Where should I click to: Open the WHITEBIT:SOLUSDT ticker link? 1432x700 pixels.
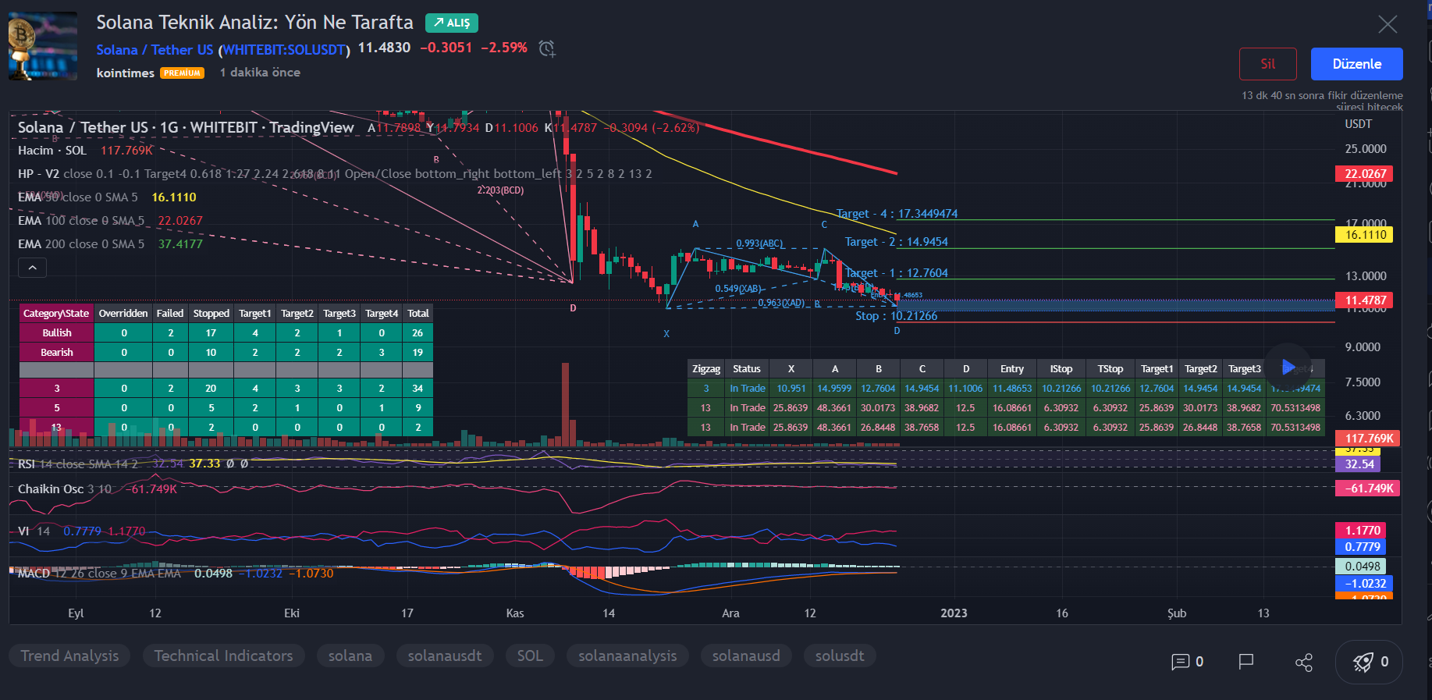pyautogui.click(x=284, y=50)
